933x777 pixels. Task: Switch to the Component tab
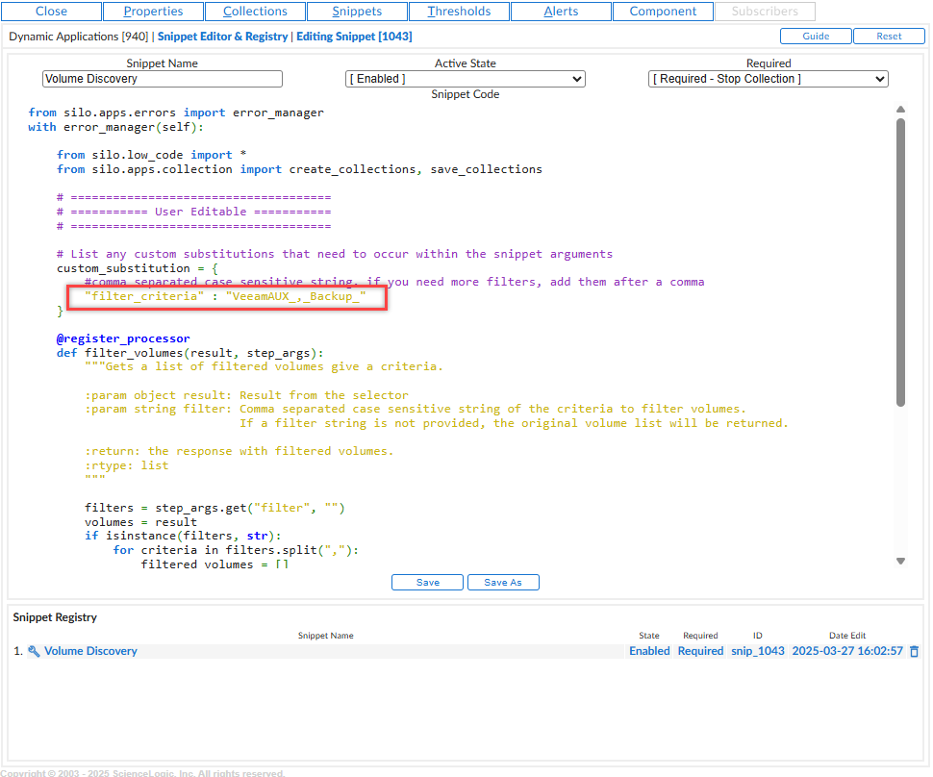663,12
